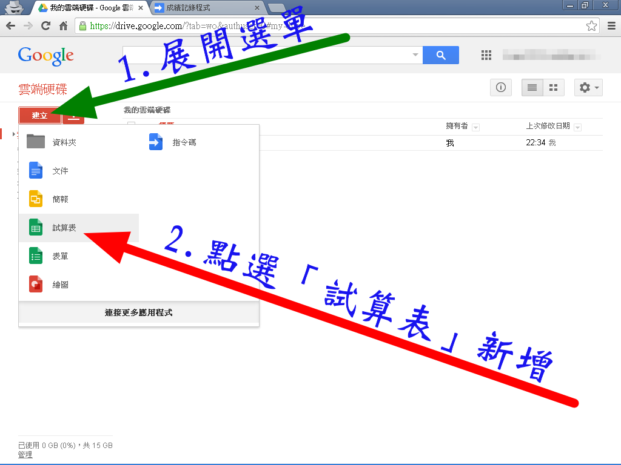Click the blue search magnifier button
This screenshot has width=621, height=465.
point(441,55)
